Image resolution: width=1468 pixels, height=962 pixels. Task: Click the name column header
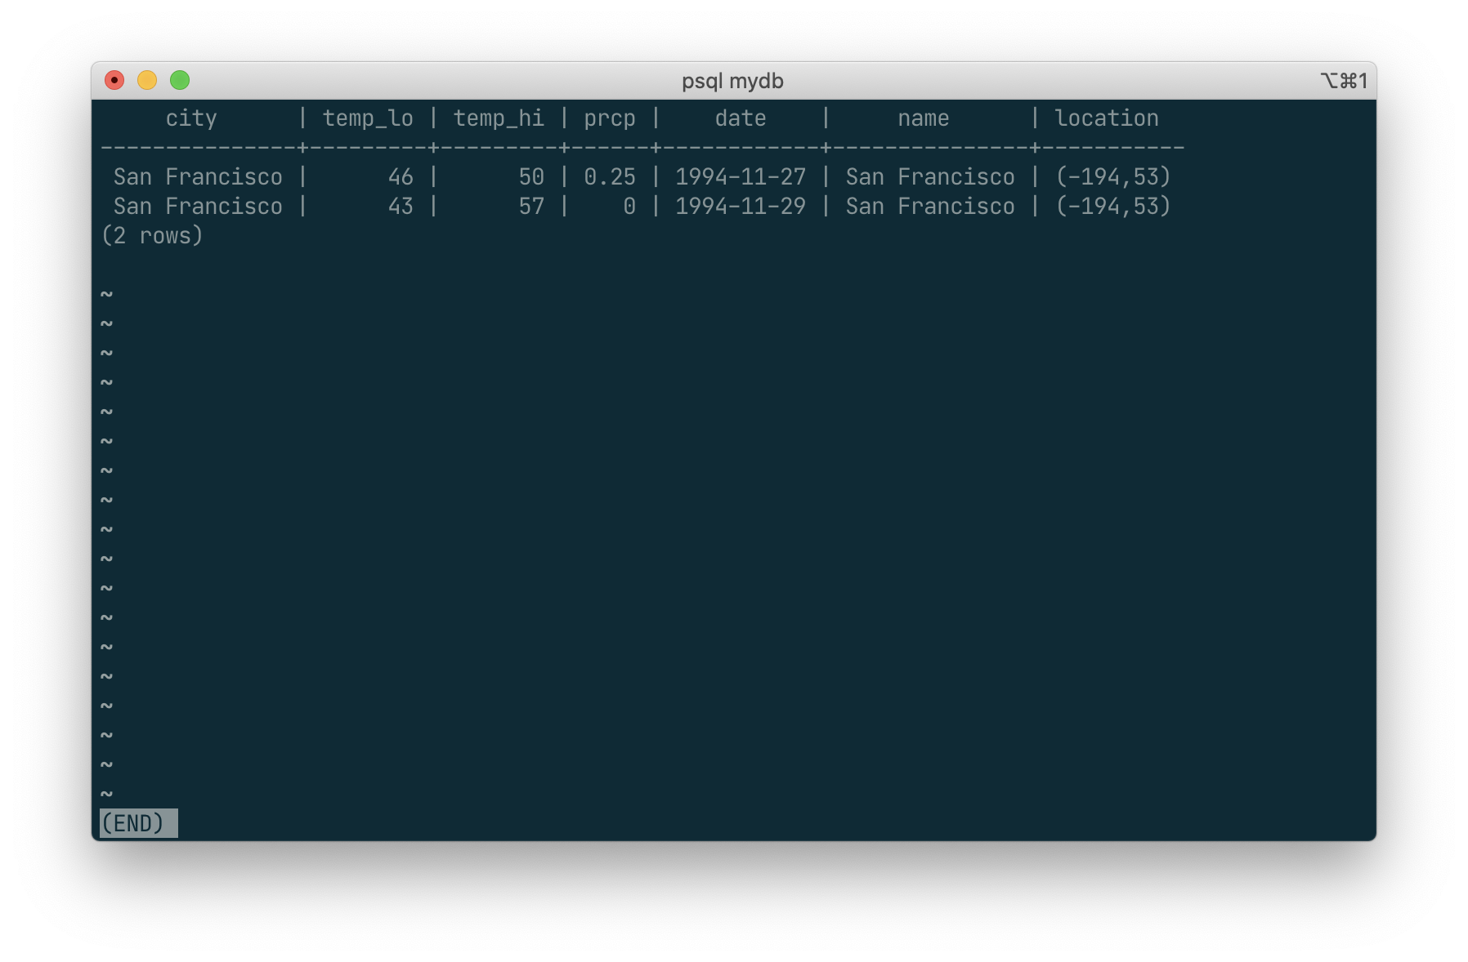click(x=924, y=118)
